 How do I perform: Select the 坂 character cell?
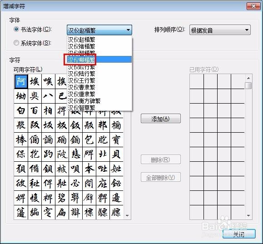click(x=48, y=125)
